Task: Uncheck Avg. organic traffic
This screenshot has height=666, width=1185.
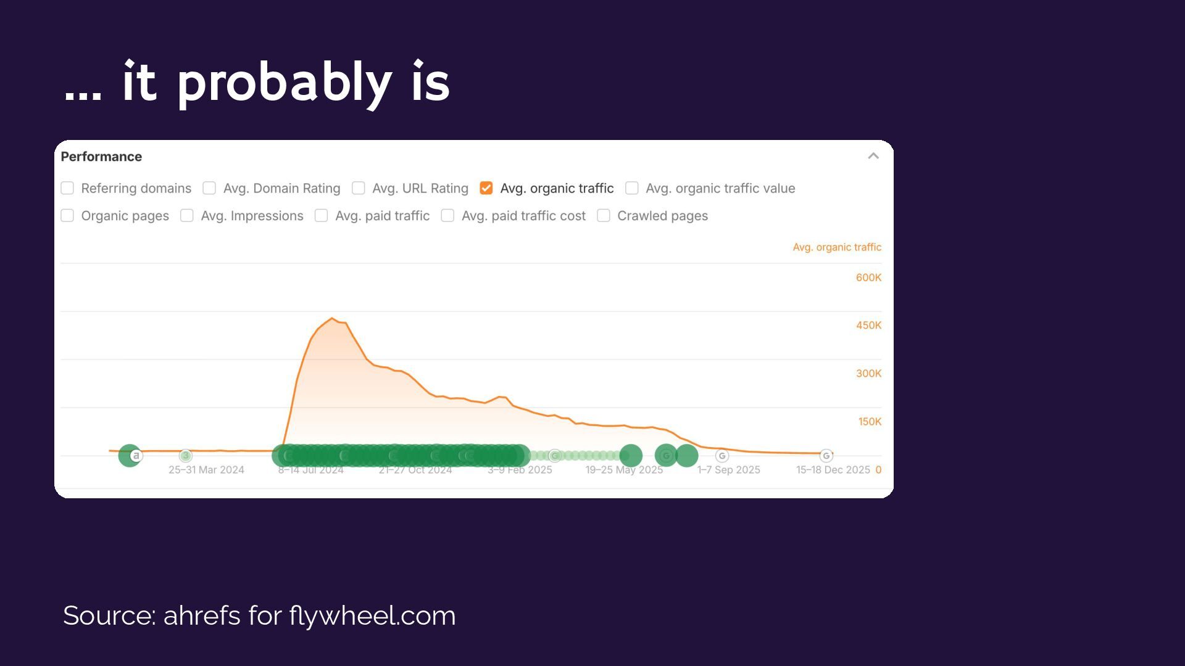Action: pyautogui.click(x=486, y=188)
